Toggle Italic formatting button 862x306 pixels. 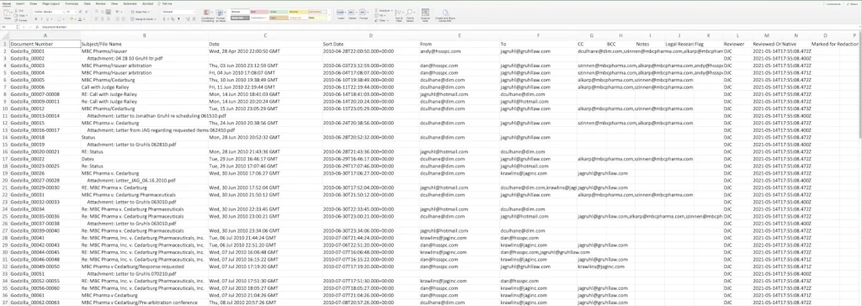(x=42, y=18)
